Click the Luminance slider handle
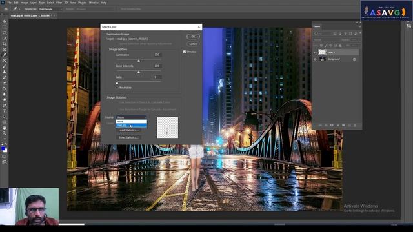The height and width of the screenshot is (232, 413). [139, 61]
